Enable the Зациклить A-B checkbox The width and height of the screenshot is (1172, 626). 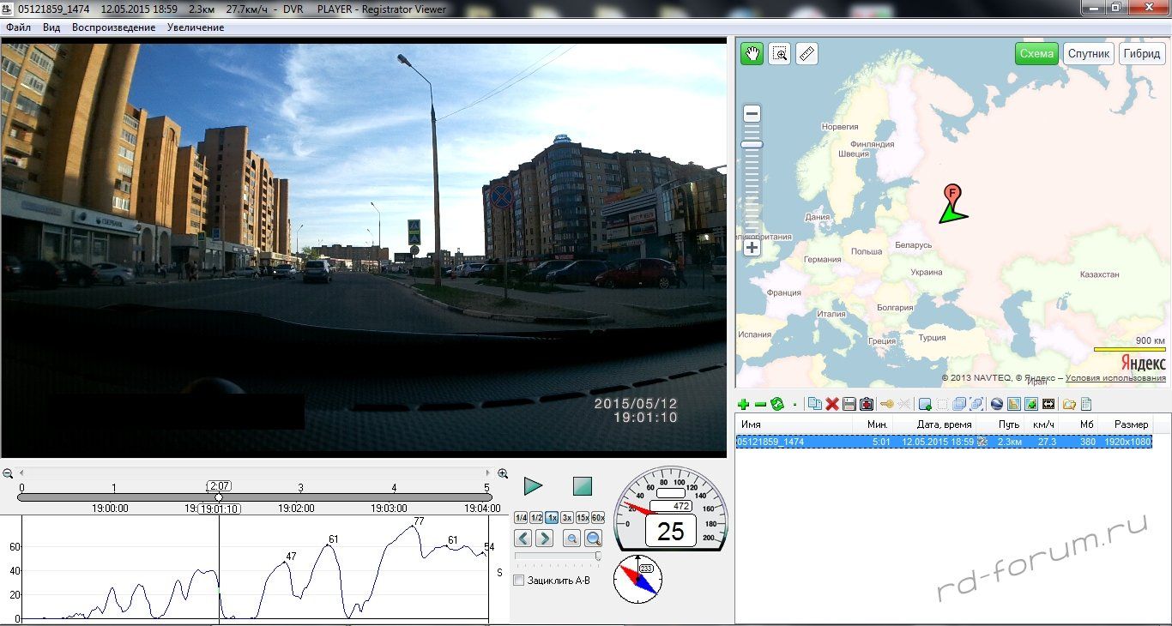(519, 581)
